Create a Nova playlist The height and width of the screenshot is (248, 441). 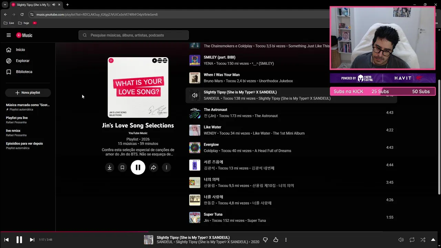point(28,93)
